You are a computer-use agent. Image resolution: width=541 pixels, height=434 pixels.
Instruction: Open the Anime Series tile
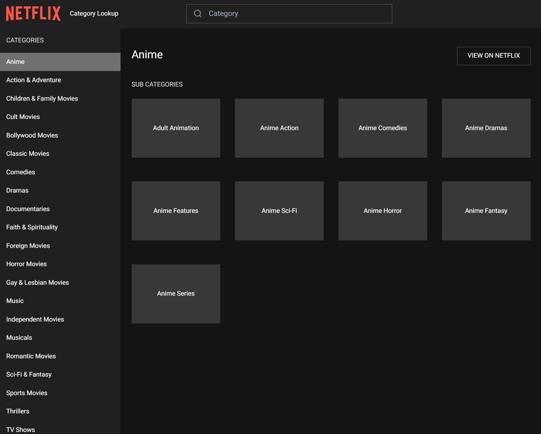(x=176, y=294)
